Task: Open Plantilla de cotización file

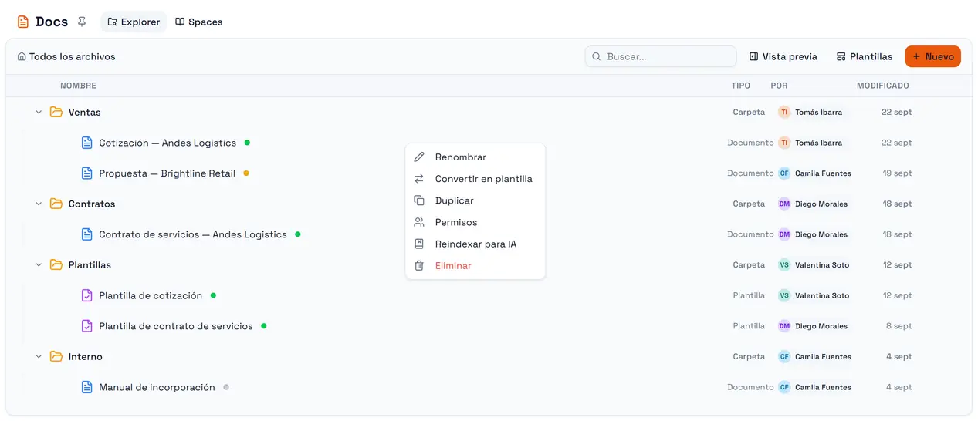Action: (151, 295)
